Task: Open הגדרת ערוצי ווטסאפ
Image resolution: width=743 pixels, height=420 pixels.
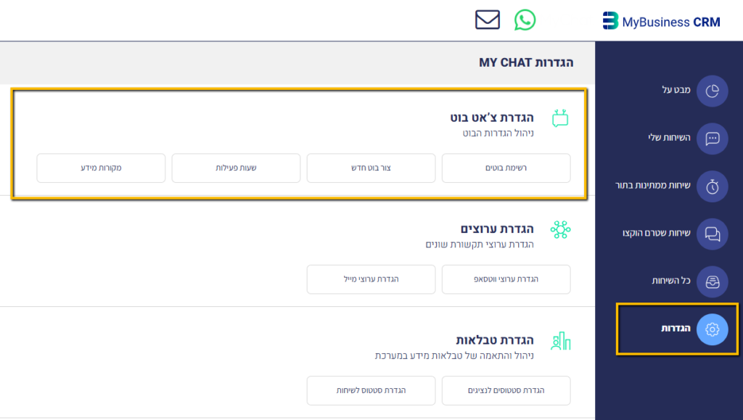Action: [x=506, y=279]
